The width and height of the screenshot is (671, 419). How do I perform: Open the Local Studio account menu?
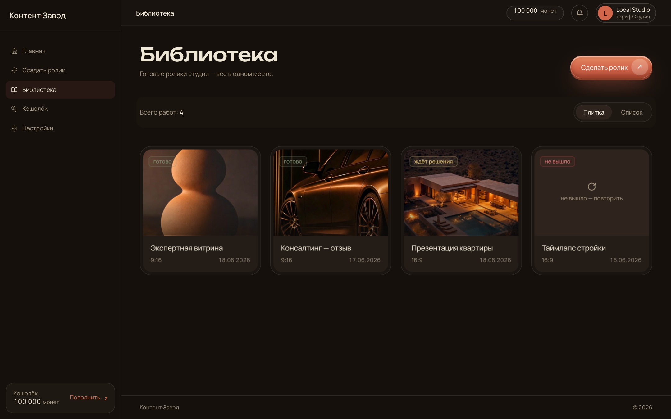coord(625,13)
